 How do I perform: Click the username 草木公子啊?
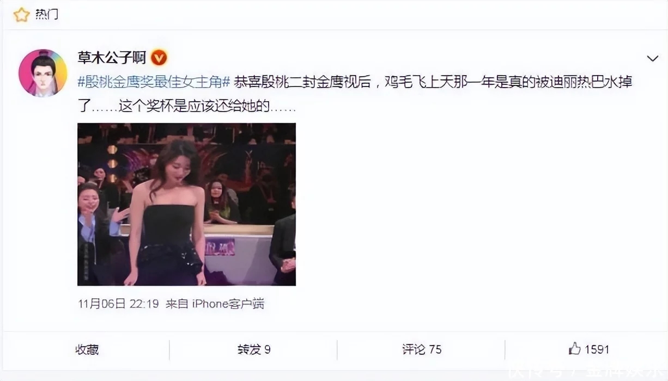112,57
